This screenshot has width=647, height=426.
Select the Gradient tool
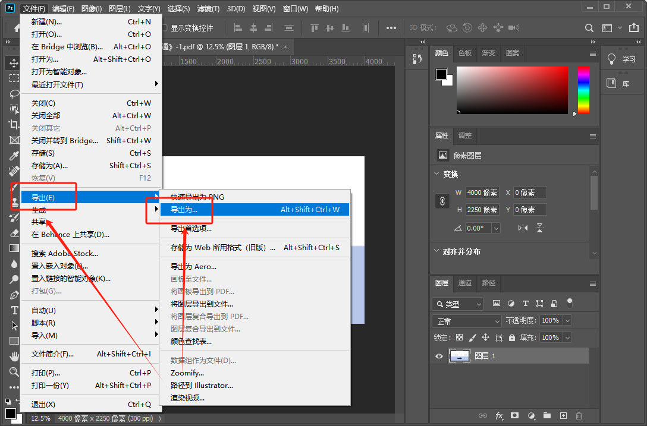pyautogui.click(x=14, y=248)
